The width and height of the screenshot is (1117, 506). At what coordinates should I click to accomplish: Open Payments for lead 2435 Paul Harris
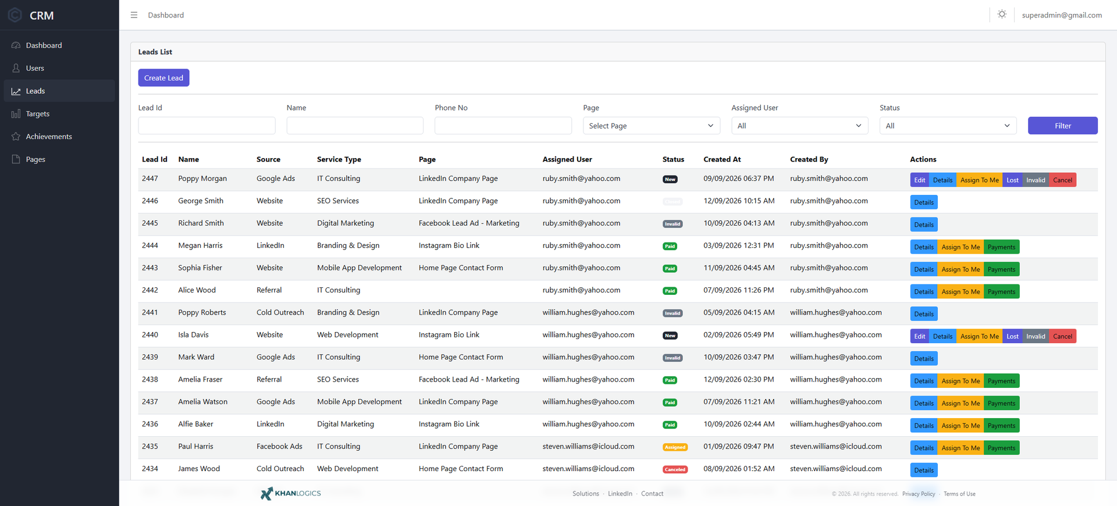coord(1002,448)
